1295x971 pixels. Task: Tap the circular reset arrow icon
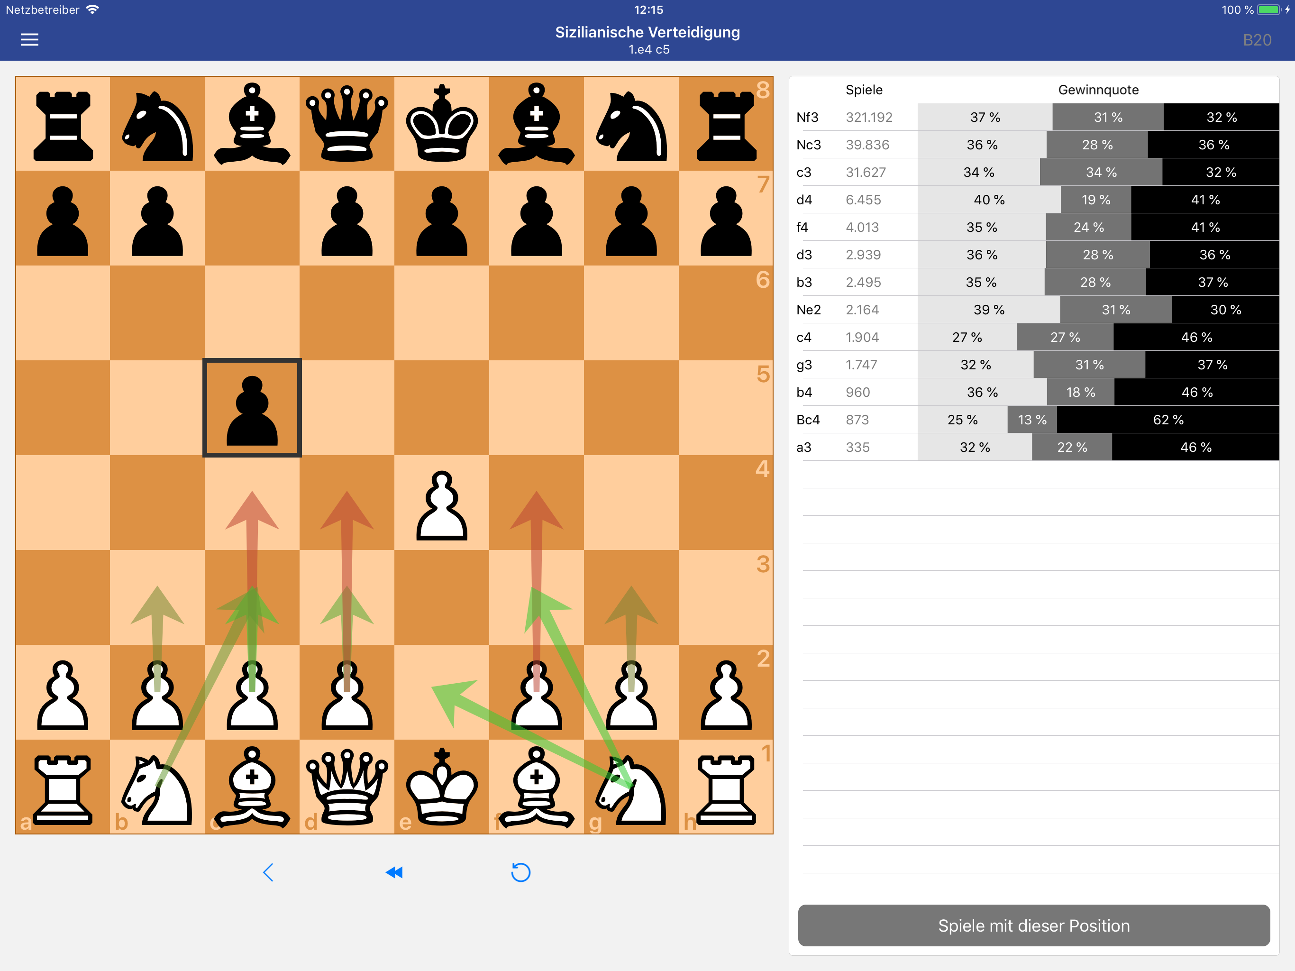520,872
